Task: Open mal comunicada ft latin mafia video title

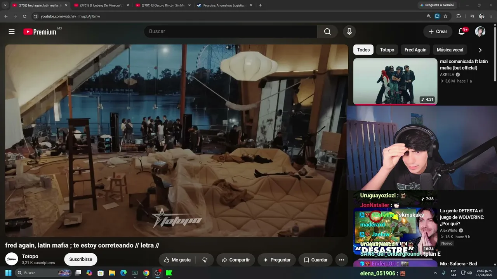Action: 464,65
